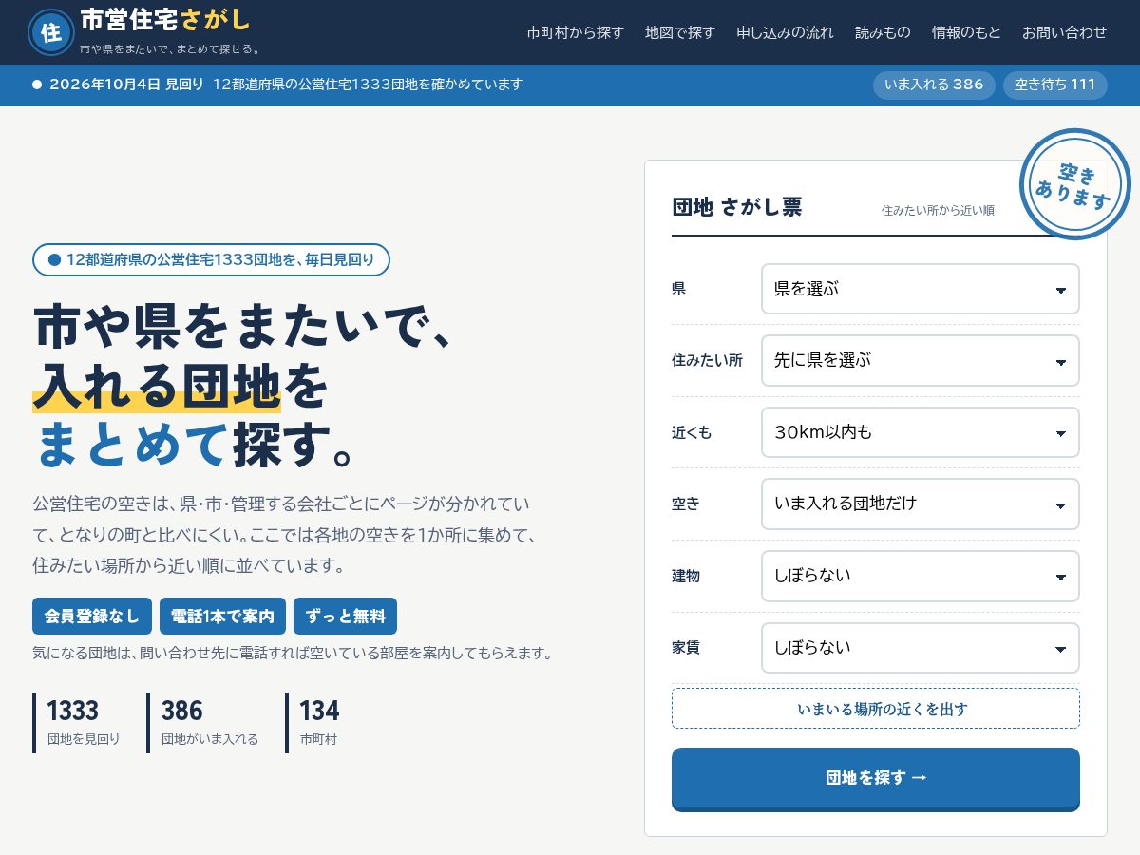Open the 市営住宅さがし site title link
Screen dimensions: 1140x855
166,20
